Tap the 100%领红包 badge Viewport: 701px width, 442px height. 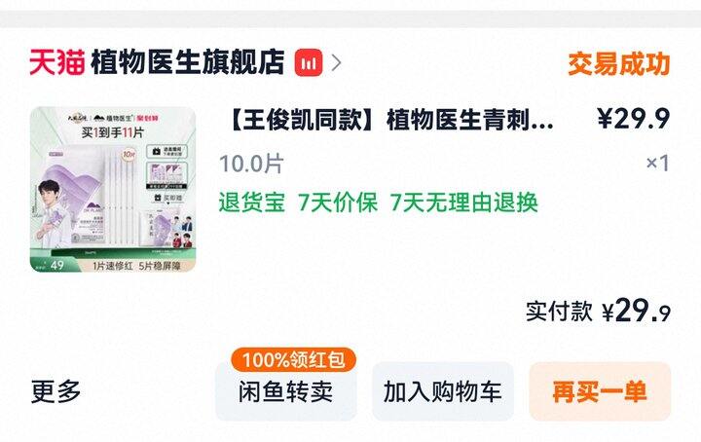point(294,360)
